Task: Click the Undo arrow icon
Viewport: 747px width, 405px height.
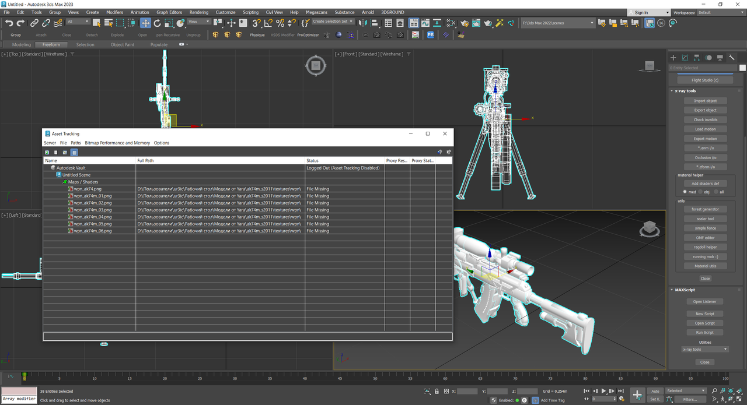Action: [x=9, y=23]
